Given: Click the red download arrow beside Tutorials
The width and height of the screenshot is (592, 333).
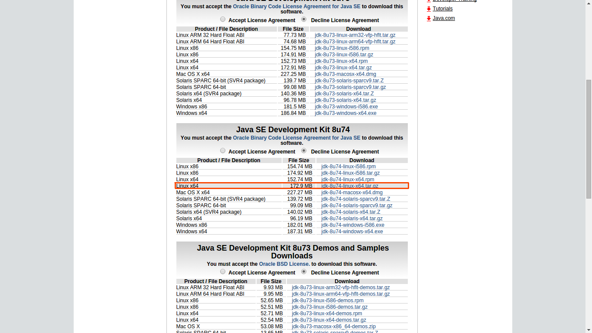Looking at the screenshot, I should [x=429, y=9].
